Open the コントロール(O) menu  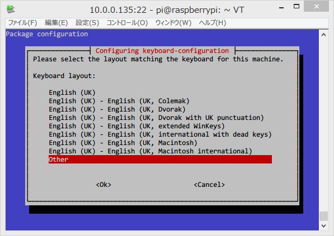[127, 22]
